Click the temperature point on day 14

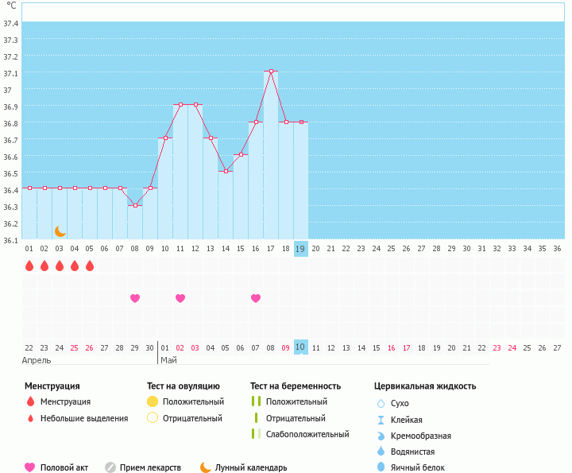point(226,171)
